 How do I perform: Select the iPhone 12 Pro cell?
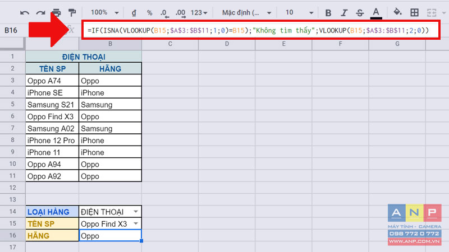coord(52,141)
